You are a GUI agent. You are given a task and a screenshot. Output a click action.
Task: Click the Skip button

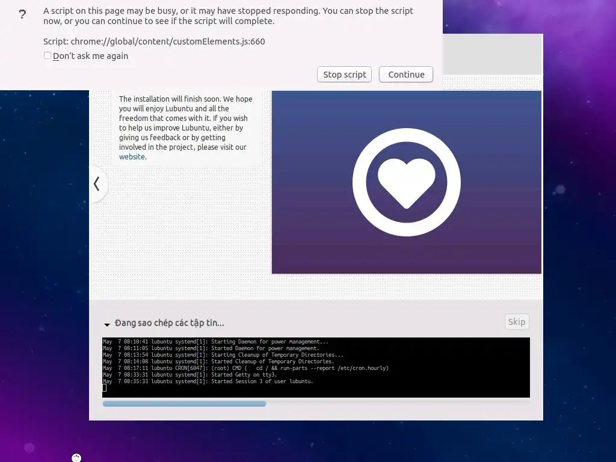point(517,322)
